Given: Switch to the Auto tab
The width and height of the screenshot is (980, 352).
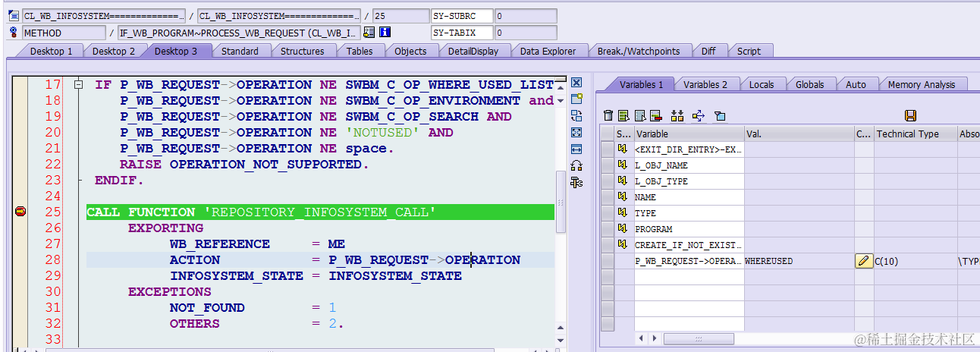Looking at the screenshot, I should [x=856, y=84].
